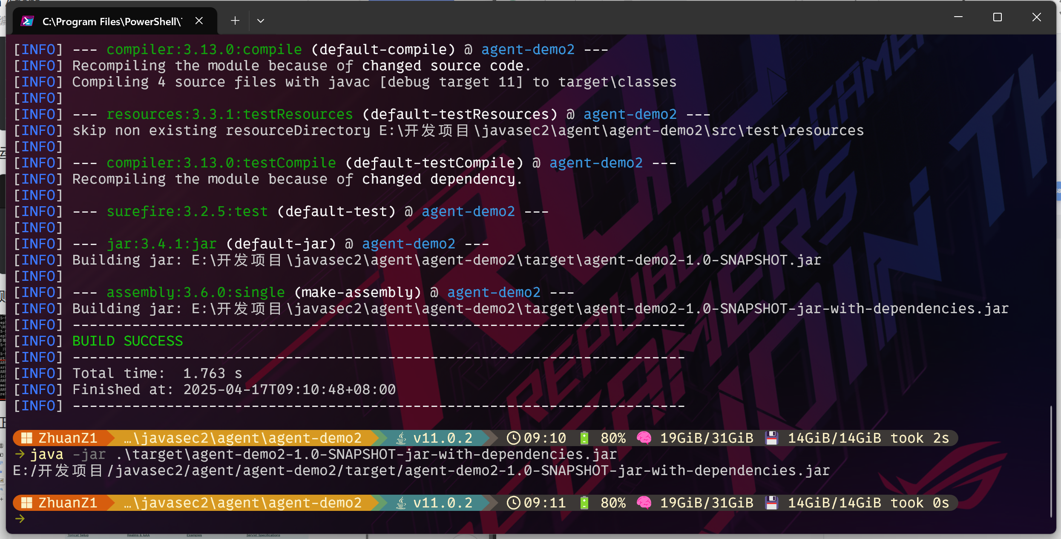Image resolution: width=1061 pixels, height=539 pixels.
Task: Click the Java icon beside v11.0.2 in the last prompt
Action: [401, 503]
